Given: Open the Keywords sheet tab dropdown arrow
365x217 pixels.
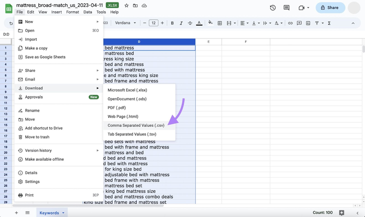Looking at the screenshot, I should click(x=63, y=213).
